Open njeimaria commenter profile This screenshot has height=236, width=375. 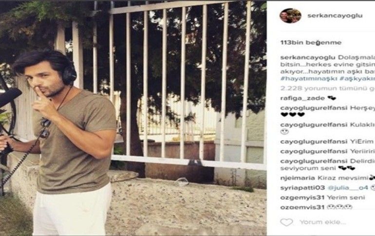coord(298,178)
